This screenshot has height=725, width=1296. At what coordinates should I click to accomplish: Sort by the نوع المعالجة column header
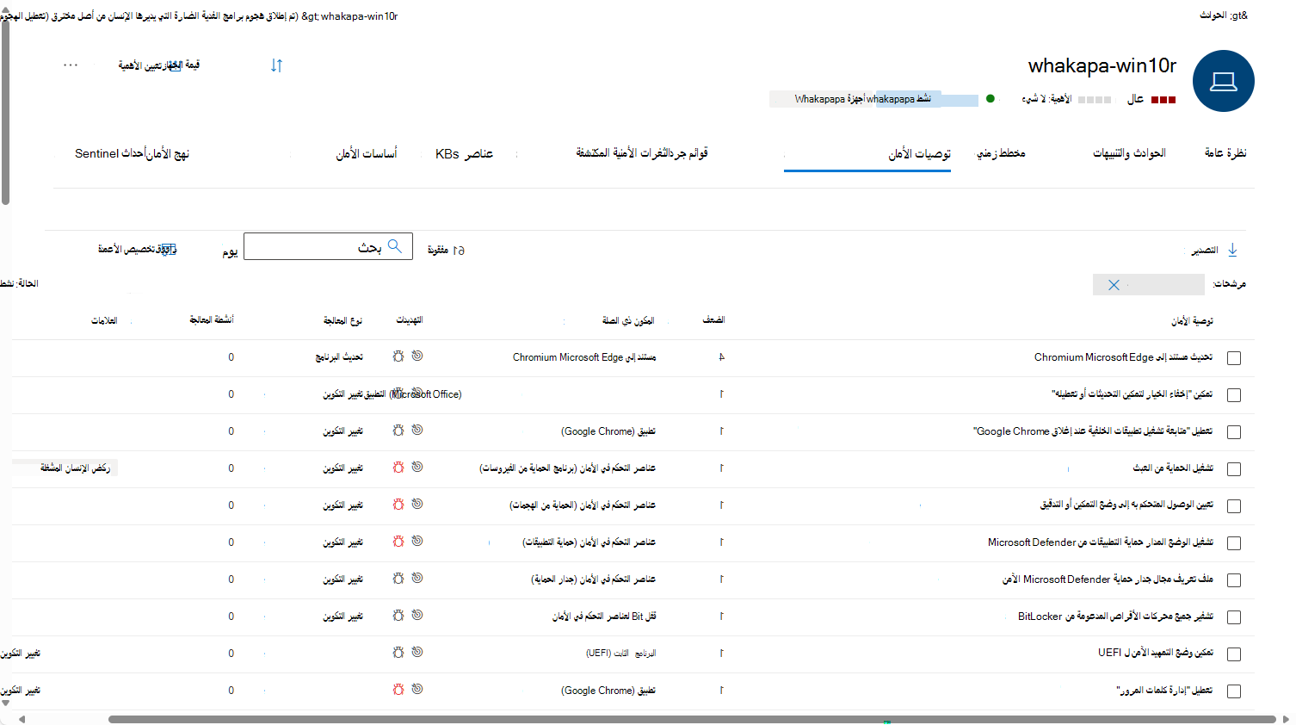coord(343,320)
